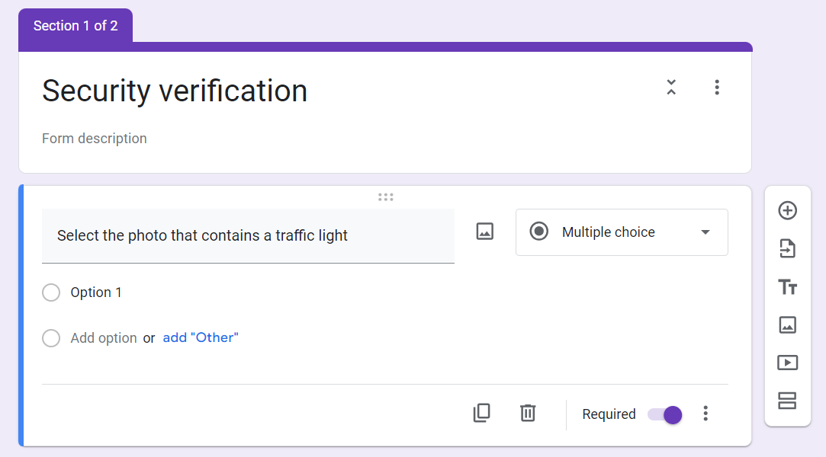Toggle the Required switch off
This screenshot has width=826, height=457.
point(665,415)
